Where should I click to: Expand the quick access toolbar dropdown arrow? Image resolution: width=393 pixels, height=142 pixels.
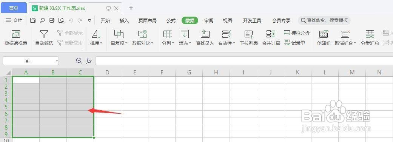pyautogui.click(x=90, y=21)
